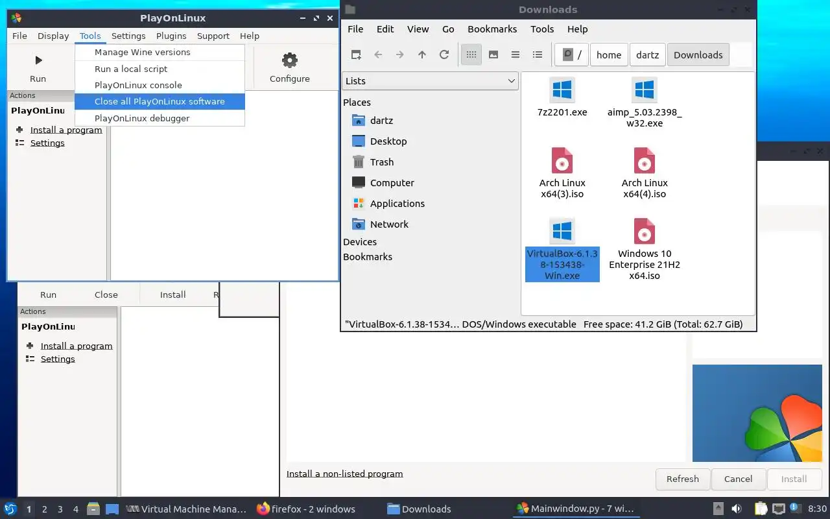The height and width of the screenshot is (519, 830).
Task: Open the Display menu in PlayOnLinux
Action: click(53, 36)
